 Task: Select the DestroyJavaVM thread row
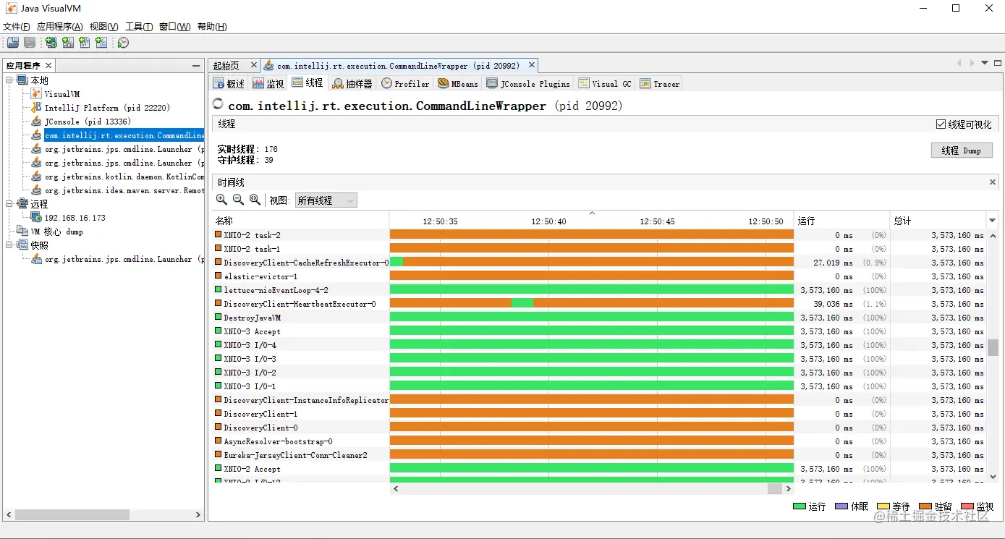point(600,318)
